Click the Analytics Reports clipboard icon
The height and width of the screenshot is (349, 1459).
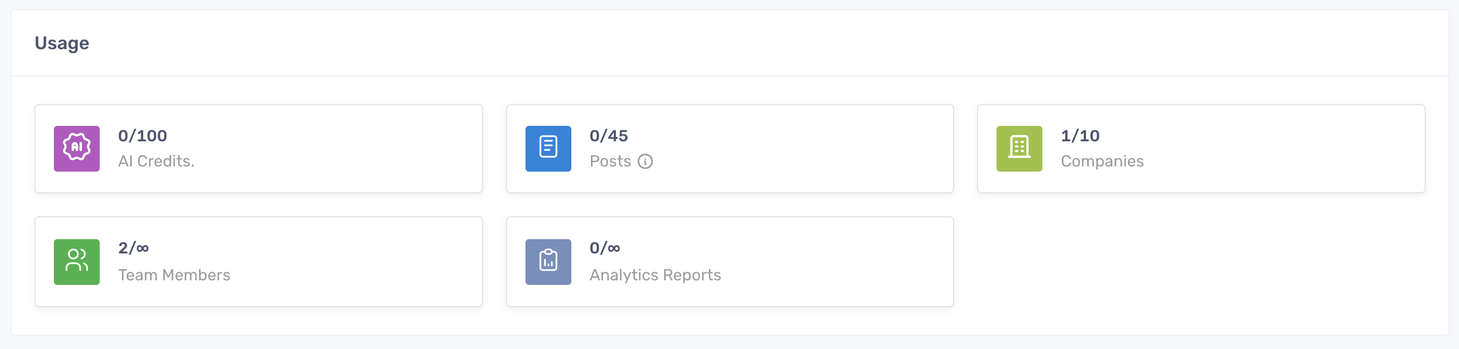548,262
